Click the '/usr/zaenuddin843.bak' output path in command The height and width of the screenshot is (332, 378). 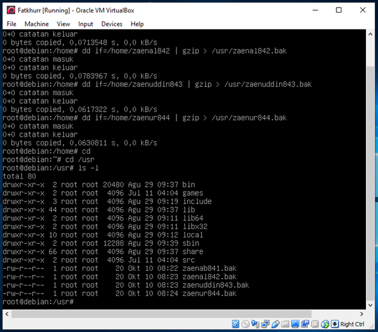point(268,84)
